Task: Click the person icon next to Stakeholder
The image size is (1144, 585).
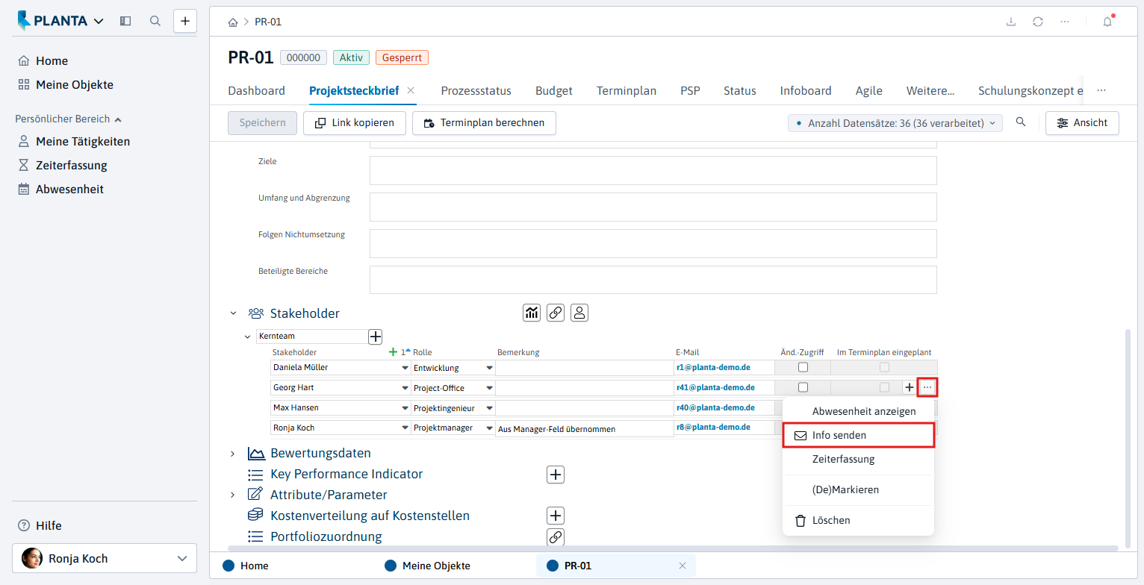Action: point(579,313)
